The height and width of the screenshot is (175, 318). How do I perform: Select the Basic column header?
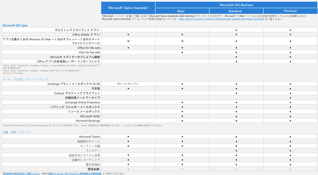click(182, 11)
